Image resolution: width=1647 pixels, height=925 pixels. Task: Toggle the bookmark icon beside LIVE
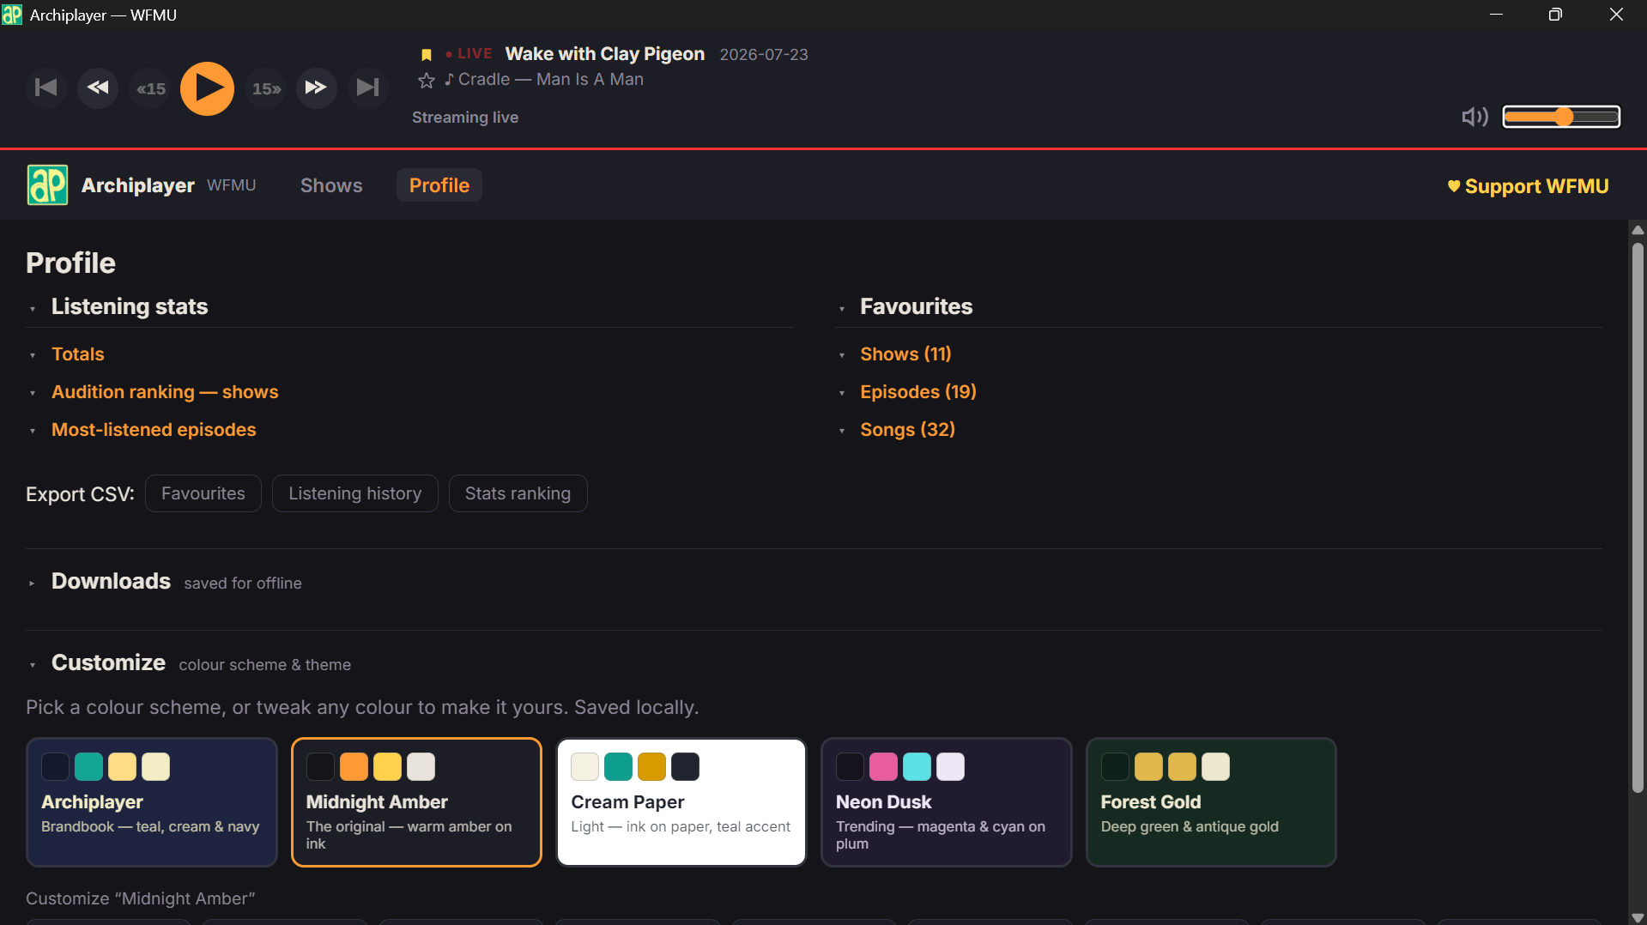pyautogui.click(x=426, y=55)
